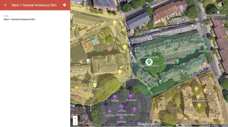
Task: Select the purple Atlantis 15m pin
Action: point(131,96)
